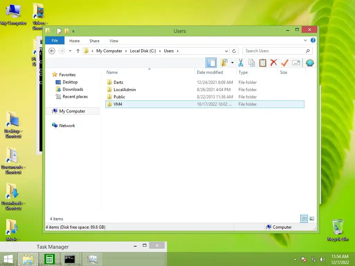Open the View ribbon tab
Viewport: 355px width, 266px height.
point(114,41)
